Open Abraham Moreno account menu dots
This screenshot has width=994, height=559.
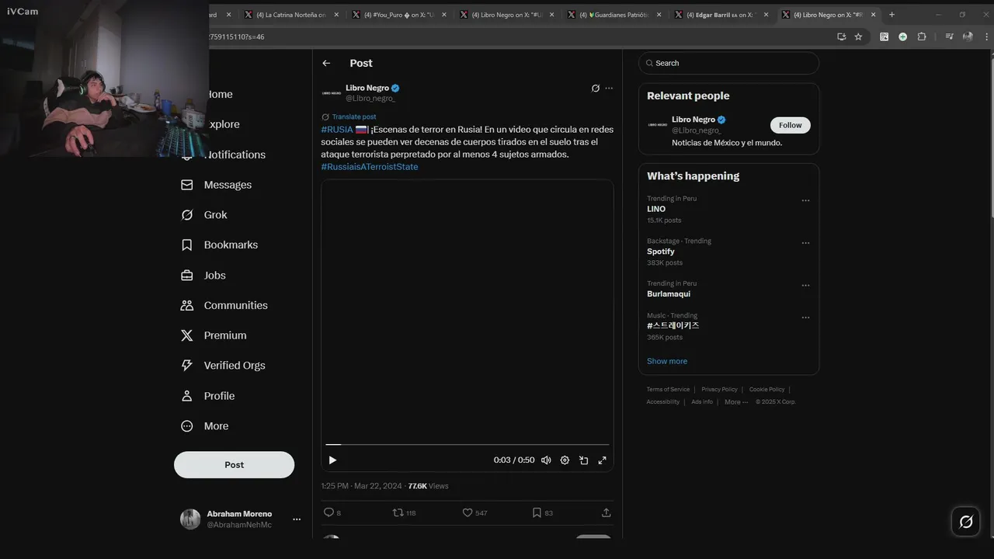pyautogui.click(x=297, y=519)
